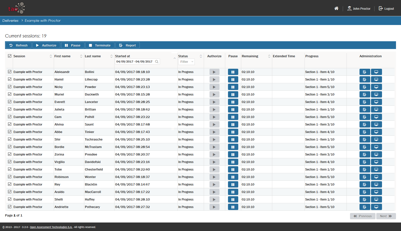Toggle the select-all sessions checkbox

[x=9, y=56]
